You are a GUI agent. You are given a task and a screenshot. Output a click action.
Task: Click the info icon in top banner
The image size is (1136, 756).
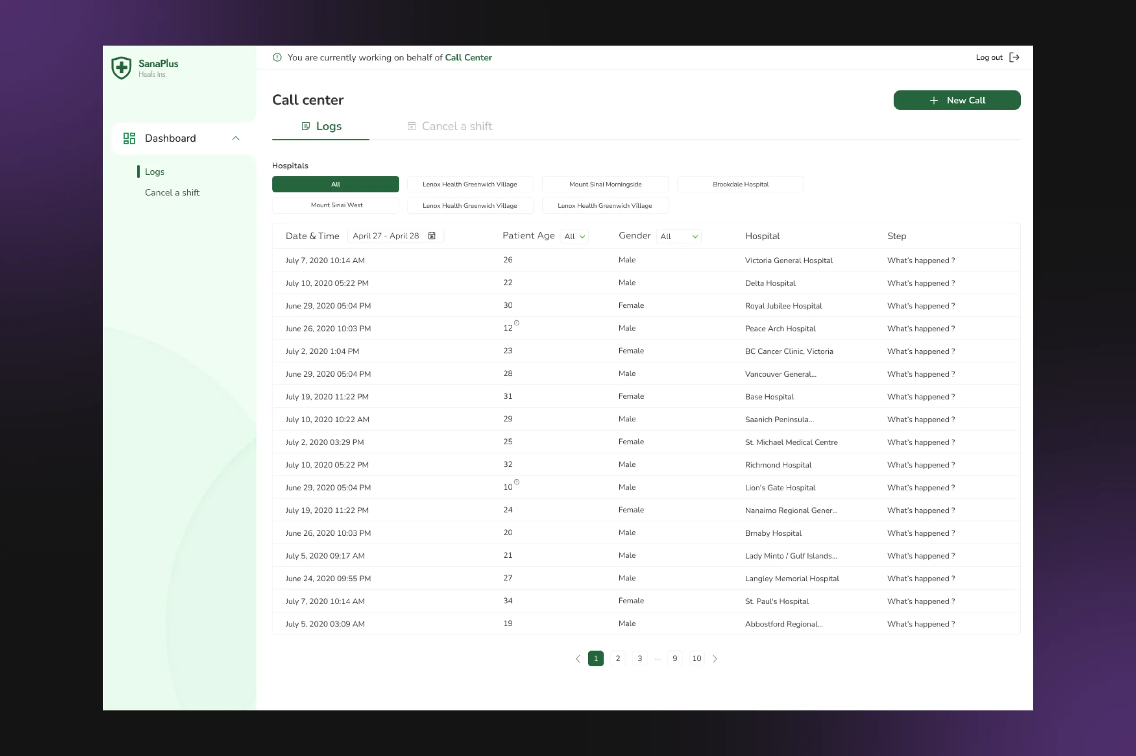point(277,57)
